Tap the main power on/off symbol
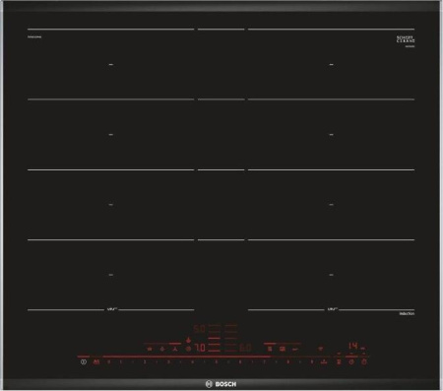The width and height of the screenshot is (443, 391). 84,362
